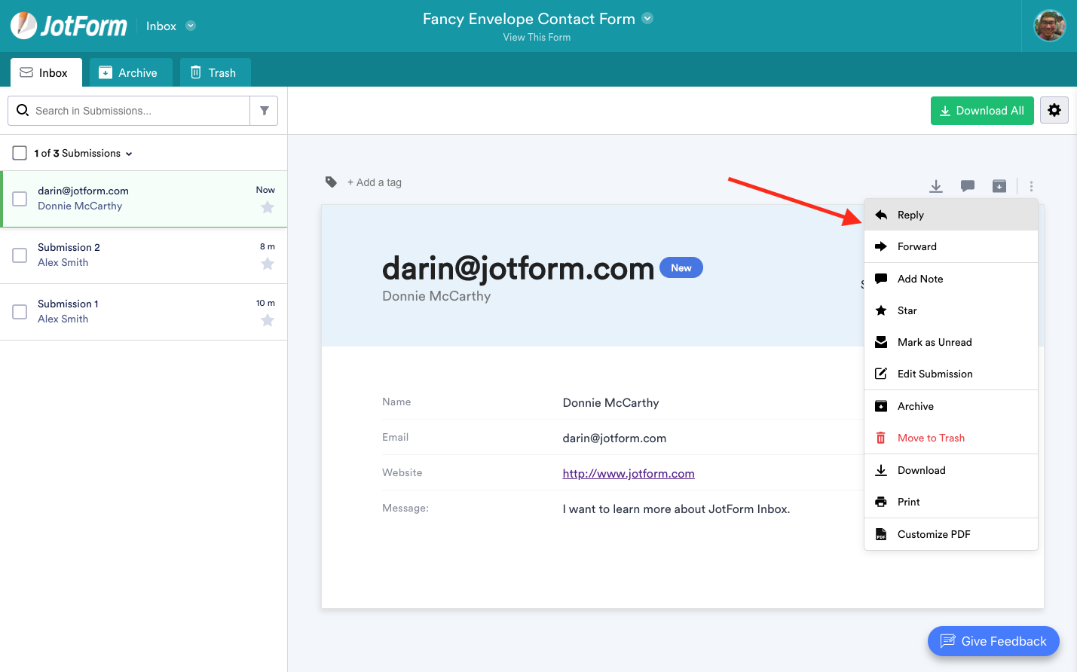The image size is (1077, 672).
Task: Click the message text about JotForm Inbox
Action: tap(676, 509)
